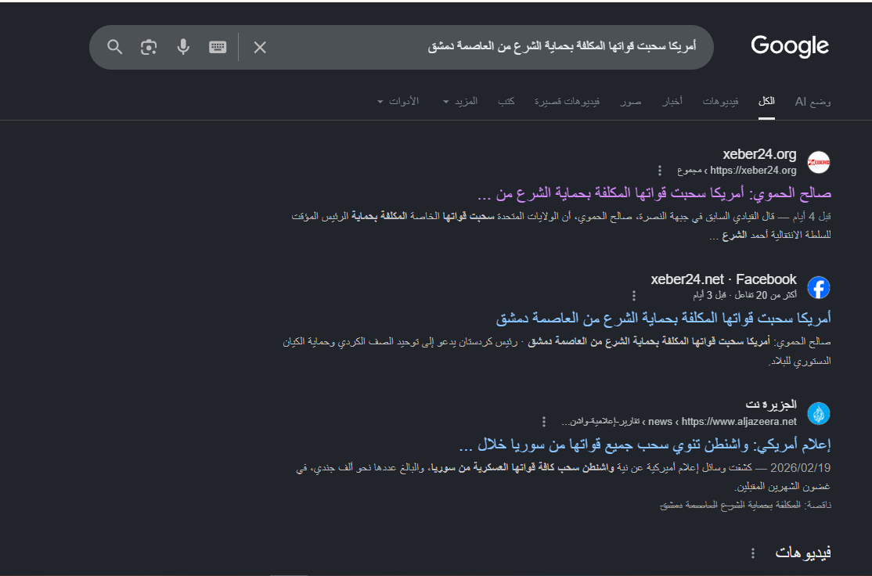Click the Al Jazeera result favicon
The width and height of the screenshot is (872, 576).
coord(818,413)
